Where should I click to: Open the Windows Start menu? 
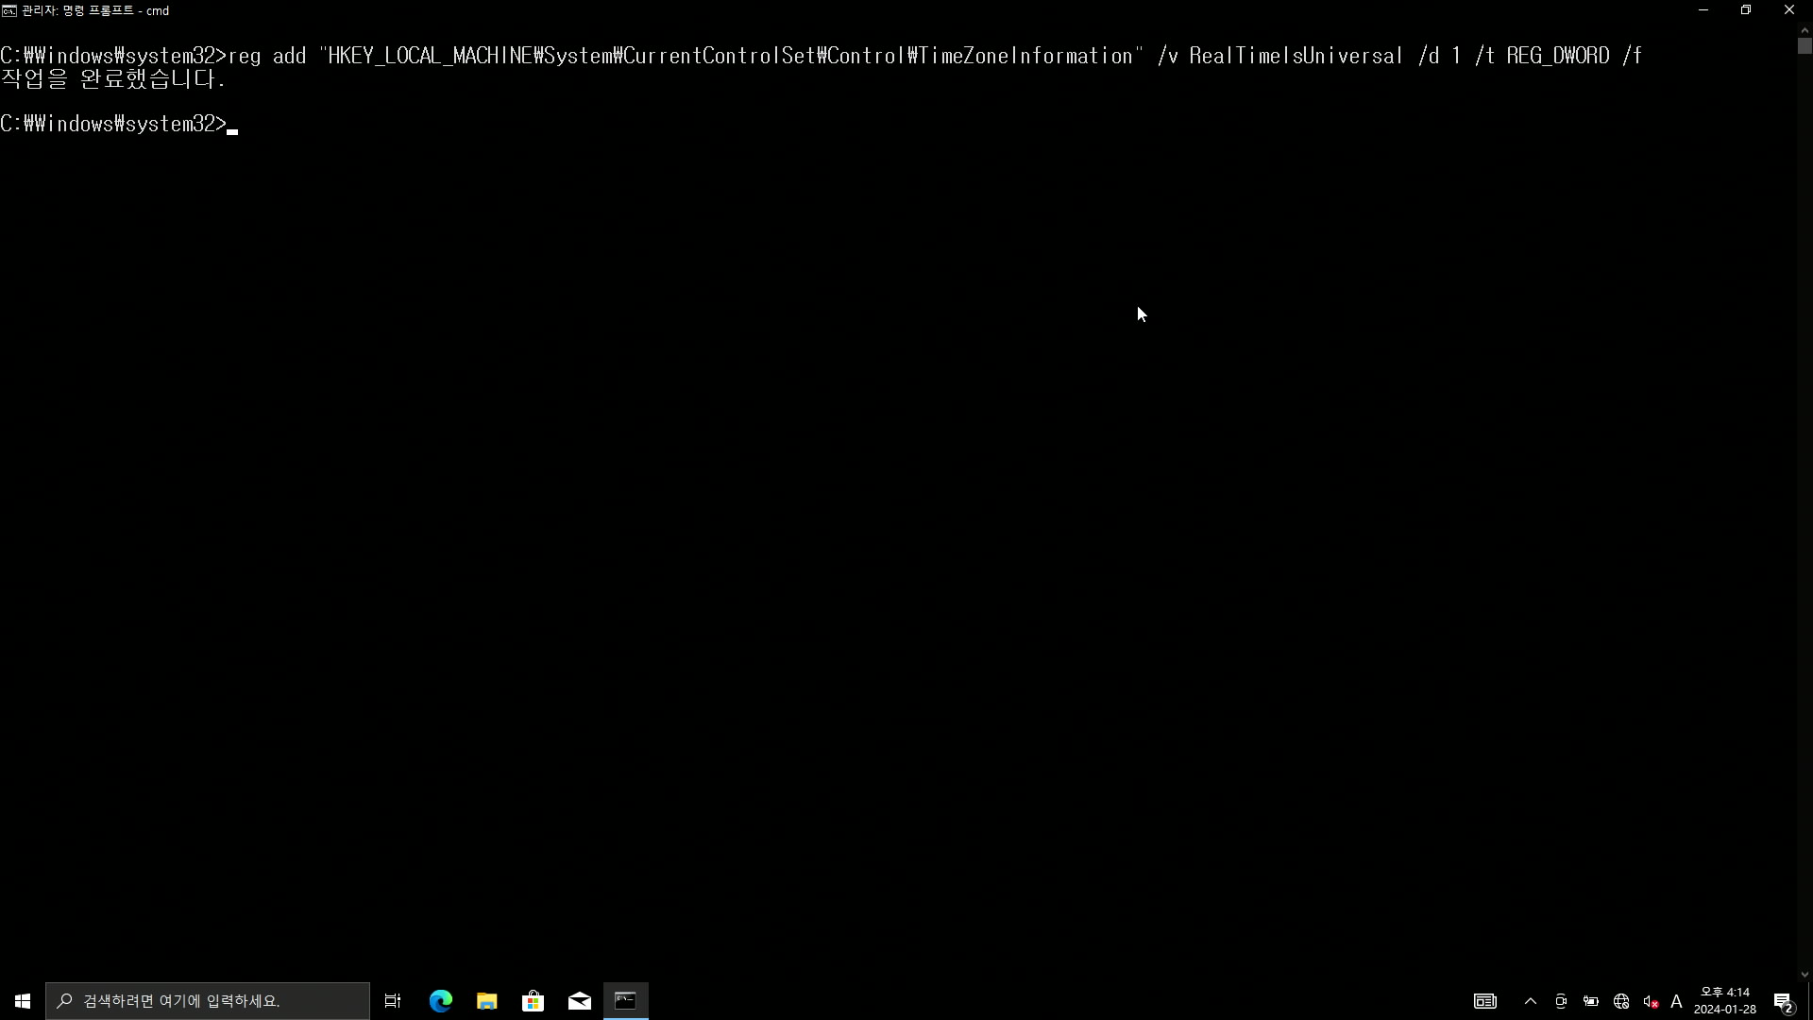tap(23, 1001)
